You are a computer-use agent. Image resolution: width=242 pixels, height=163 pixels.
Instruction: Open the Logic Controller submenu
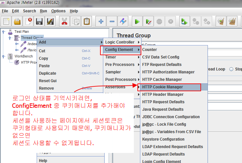tap(122, 42)
